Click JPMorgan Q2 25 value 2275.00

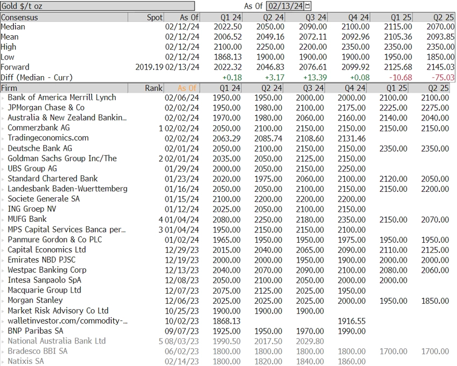click(x=435, y=108)
